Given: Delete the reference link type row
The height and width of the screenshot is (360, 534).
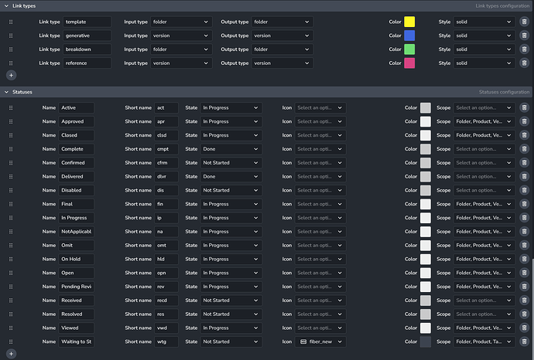Looking at the screenshot, I should (524, 63).
